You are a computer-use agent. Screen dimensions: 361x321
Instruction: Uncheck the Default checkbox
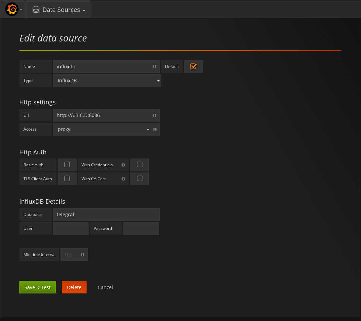click(193, 67)
